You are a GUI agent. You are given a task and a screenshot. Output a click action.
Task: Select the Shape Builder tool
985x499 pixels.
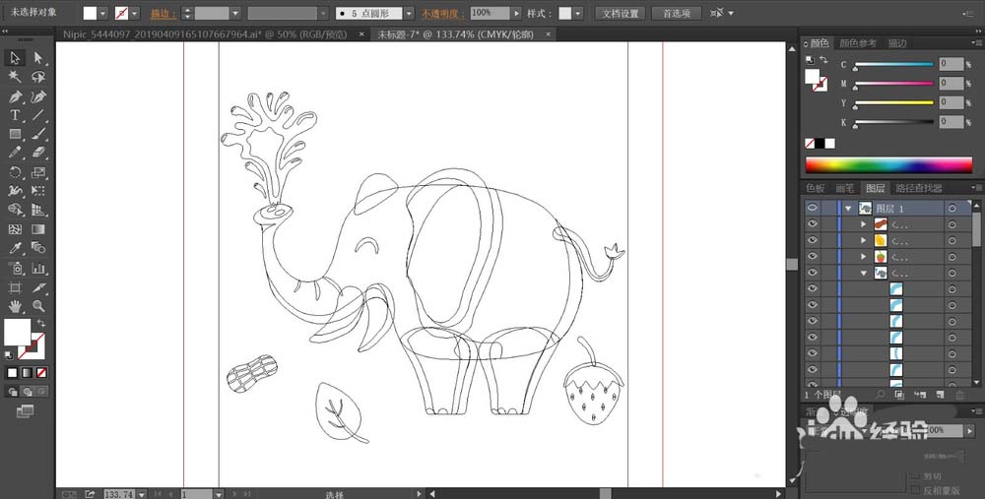pos(15,211)
